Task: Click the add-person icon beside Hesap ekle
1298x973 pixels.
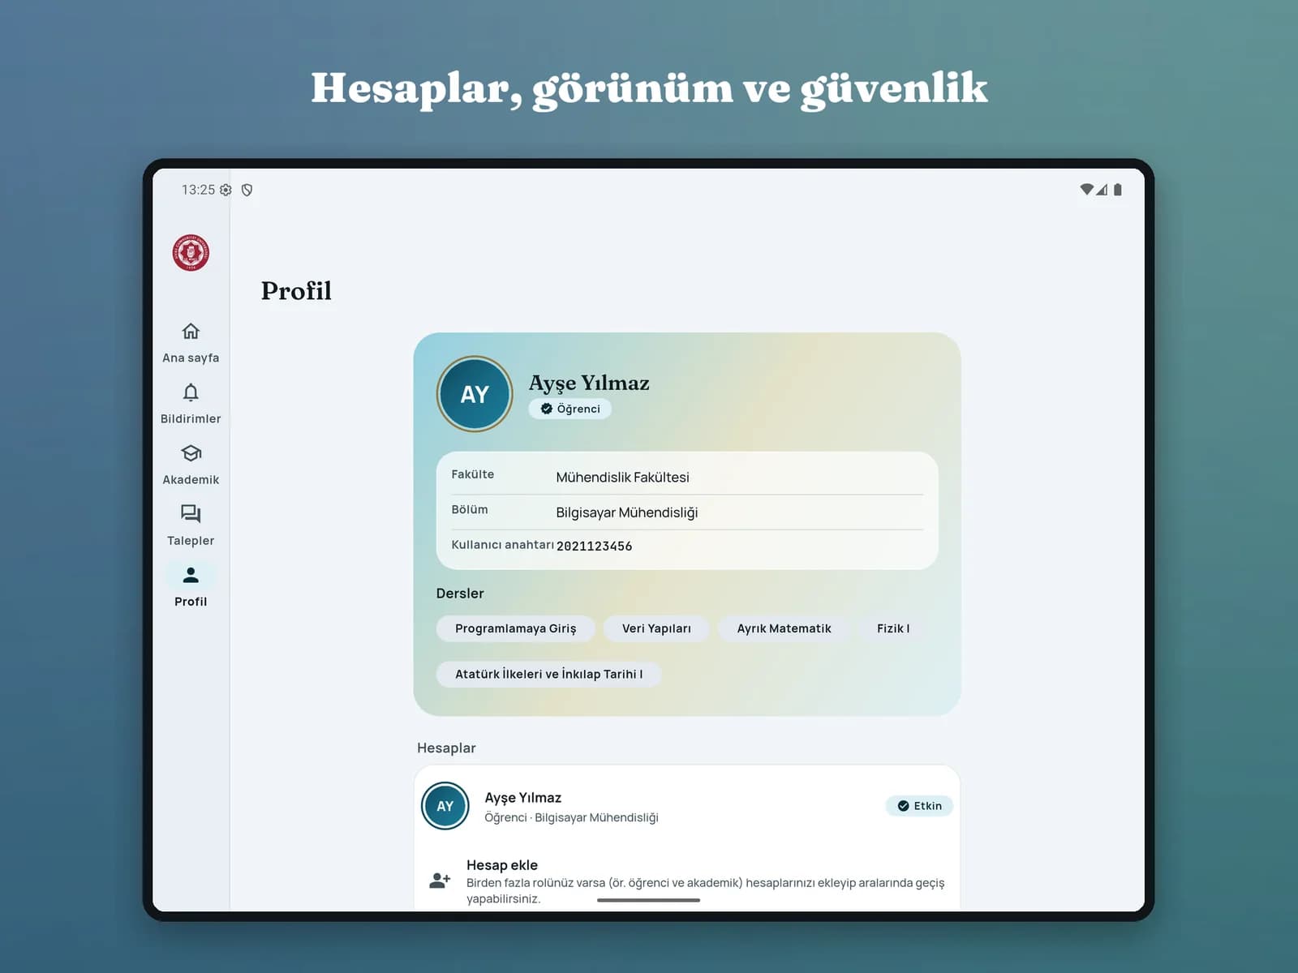Action: (440, 880)
